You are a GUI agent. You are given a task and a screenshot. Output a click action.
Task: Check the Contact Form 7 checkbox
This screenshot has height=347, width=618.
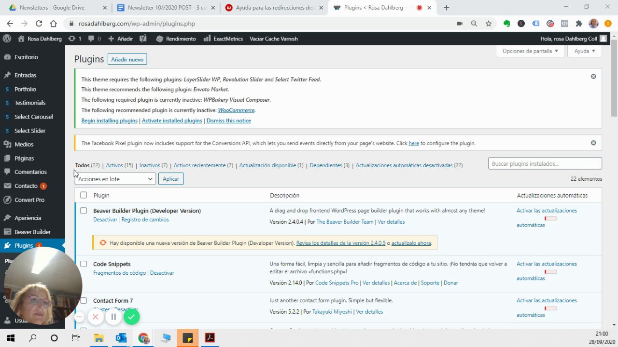(x=84, y=301)
